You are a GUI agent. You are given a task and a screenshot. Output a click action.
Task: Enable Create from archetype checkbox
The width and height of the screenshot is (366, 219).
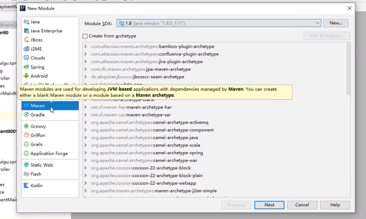[85, 36]
